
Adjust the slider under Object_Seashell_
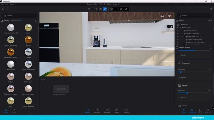pos(194,50)
